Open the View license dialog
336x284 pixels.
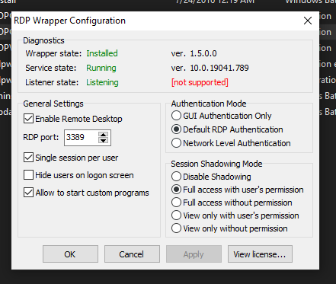coord(260,254)
